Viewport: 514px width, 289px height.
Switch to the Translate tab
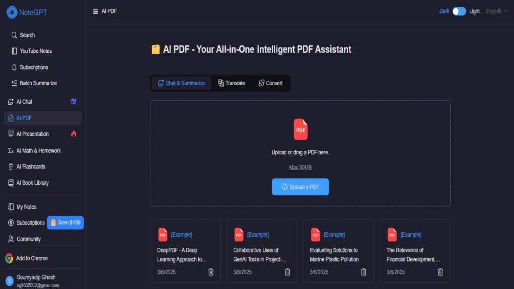[231, 83]
